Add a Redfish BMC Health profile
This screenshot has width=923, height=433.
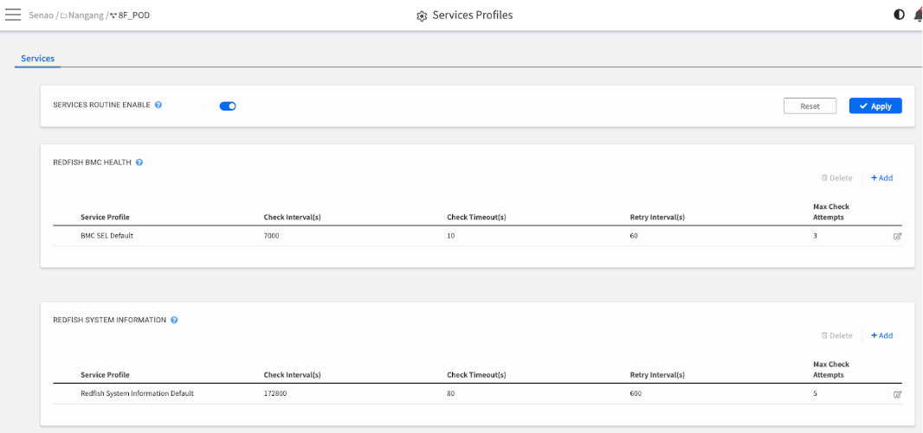pos(881,178)
